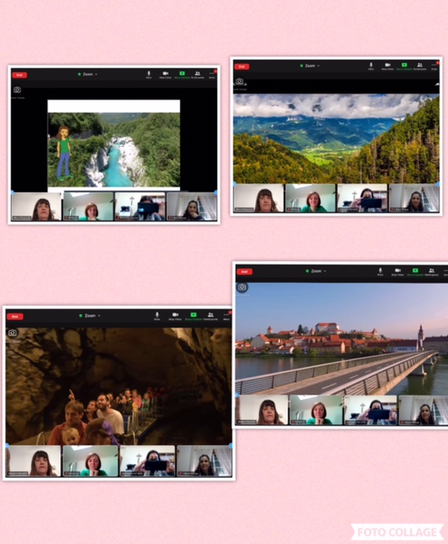Open the More menu above the river photo
This screenshot has width=448, height=544.
[212, 75]
